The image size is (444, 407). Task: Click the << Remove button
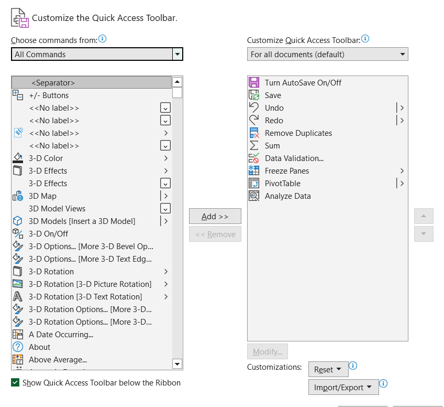click(x=215, y=234)
